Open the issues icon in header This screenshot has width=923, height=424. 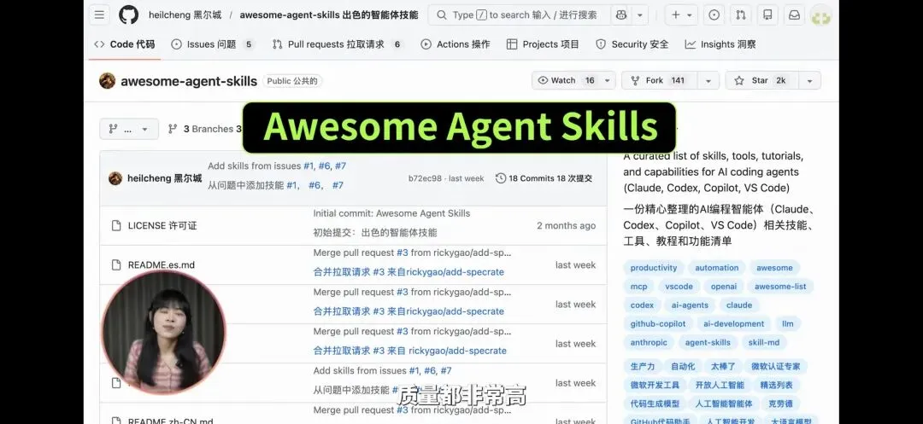point(714,15)
